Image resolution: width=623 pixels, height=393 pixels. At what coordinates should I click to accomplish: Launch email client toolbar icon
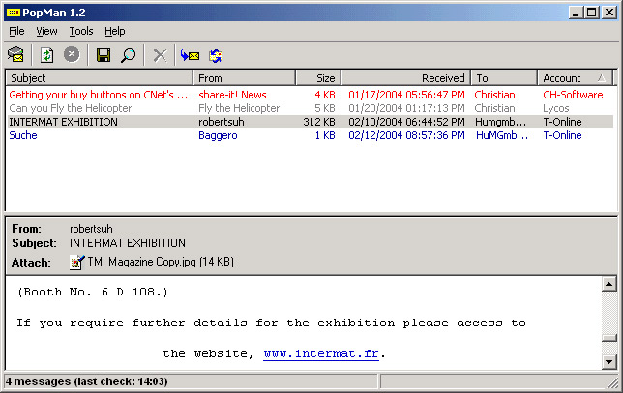(x=15, y=55)
